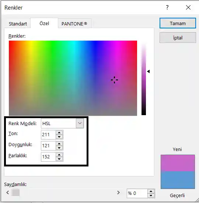Click the Saydamlık label
Image resolution: width=199 pixels, height=203 pixels.
coord(15,184)
